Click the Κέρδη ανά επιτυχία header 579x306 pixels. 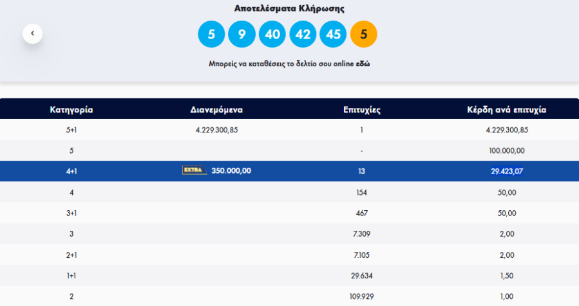pos(506,109)
